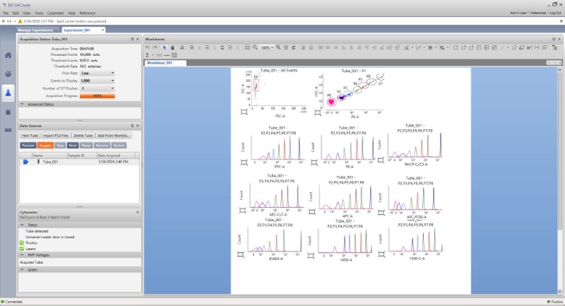Click the refresh circular arrow icon

294,47
